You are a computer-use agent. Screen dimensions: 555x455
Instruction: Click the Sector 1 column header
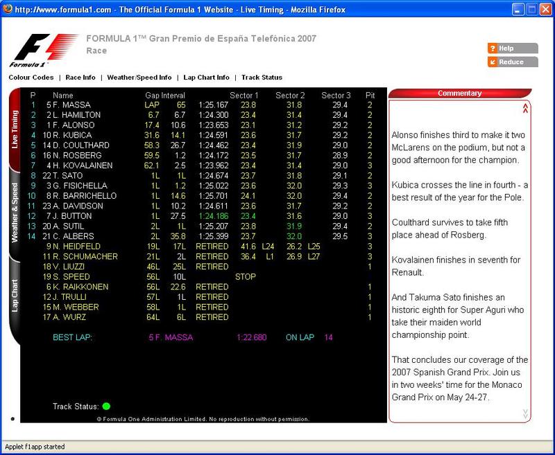pos(244,96)
